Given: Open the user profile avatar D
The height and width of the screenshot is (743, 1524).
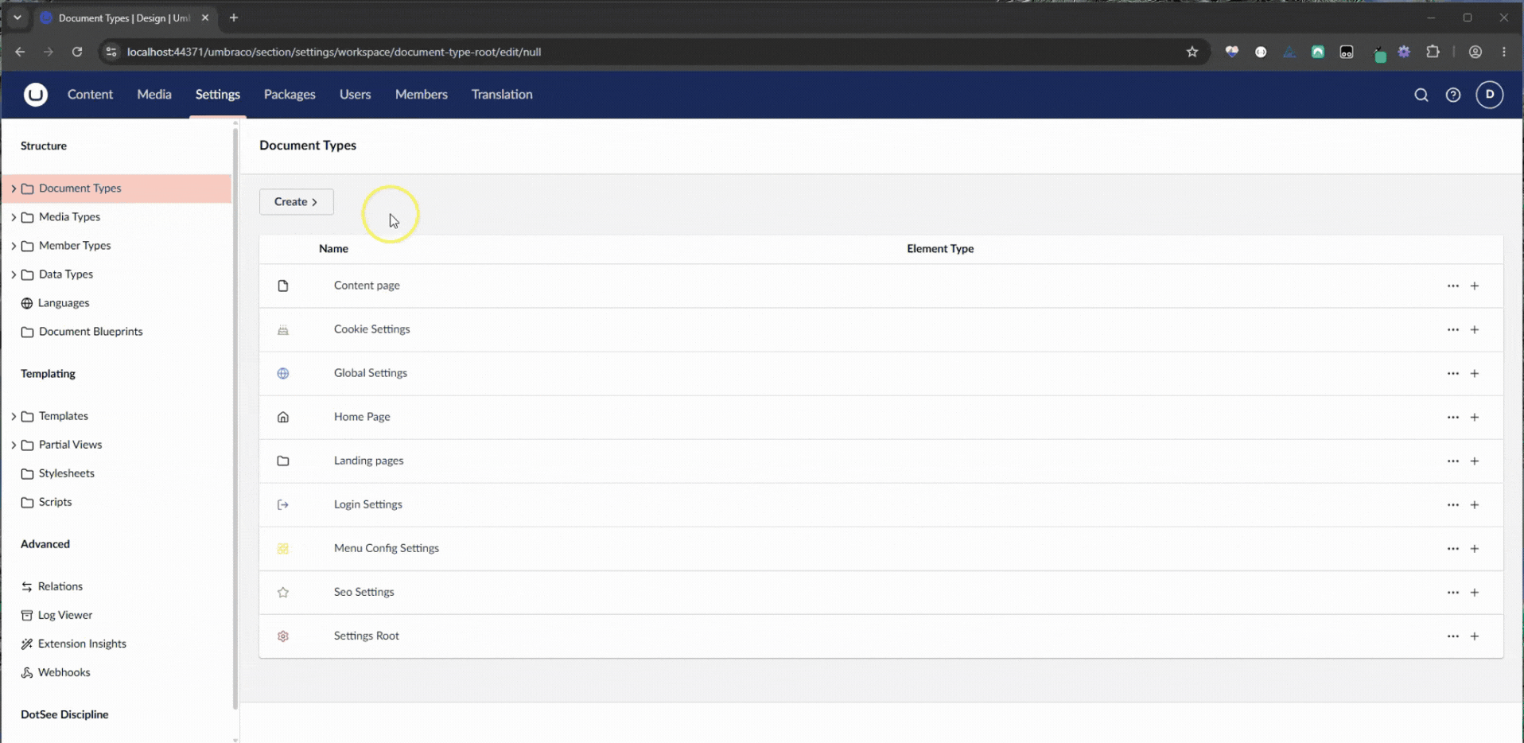Looking at the screenshot, I should (x=1490, y=95).
